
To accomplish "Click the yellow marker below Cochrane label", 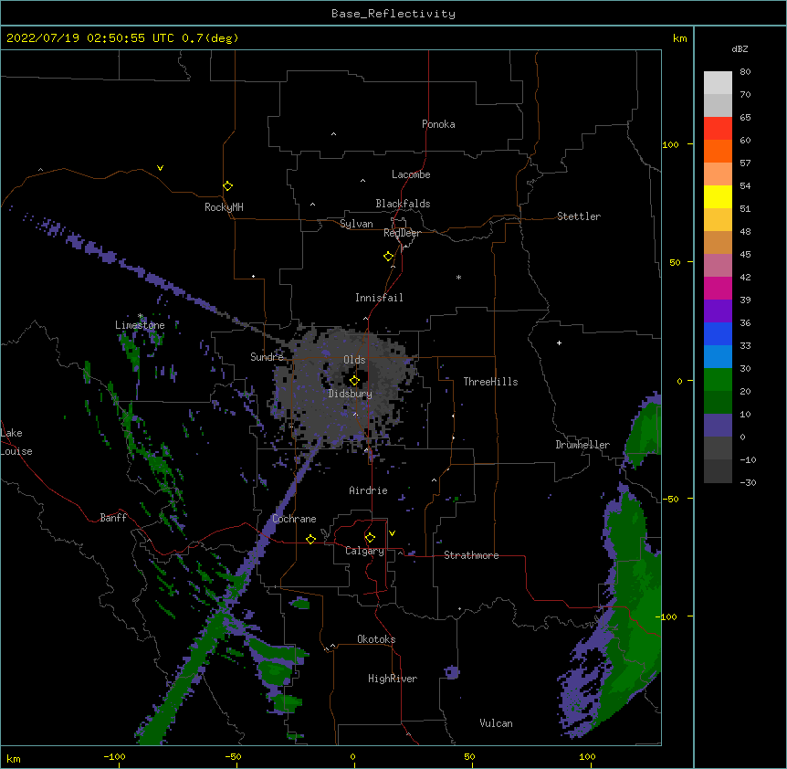I will point(310,539).
